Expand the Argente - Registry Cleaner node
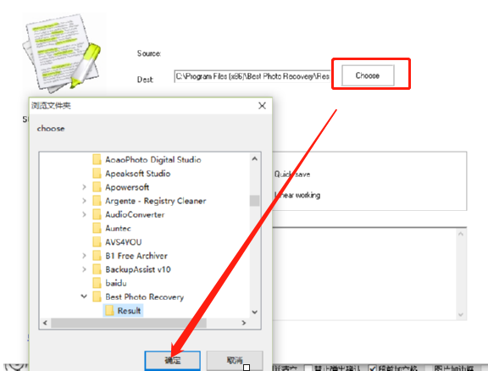This screenshot has width=488, height=371. [x=84, y=201]
